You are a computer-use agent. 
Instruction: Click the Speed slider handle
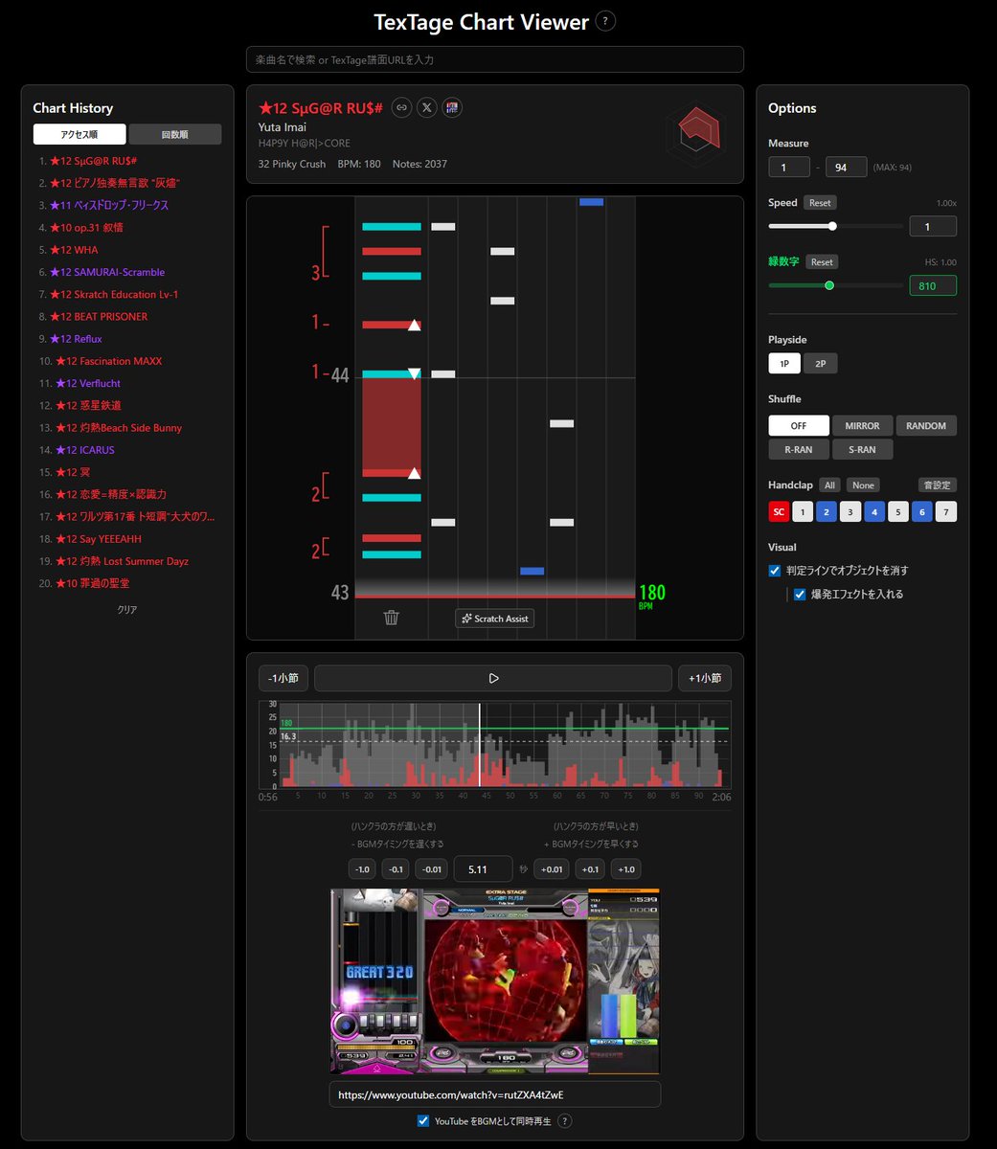point(832,226)
